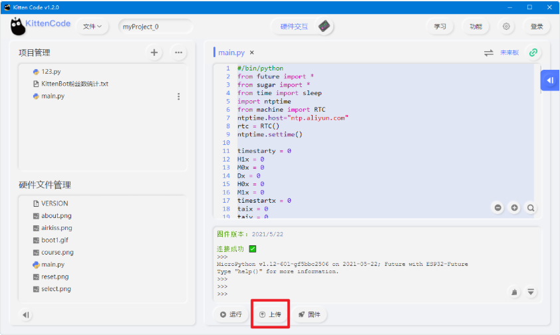Click the console scroll-to-bottom icon
This screenshot has width=560, height=335.
tap(531, 292)
